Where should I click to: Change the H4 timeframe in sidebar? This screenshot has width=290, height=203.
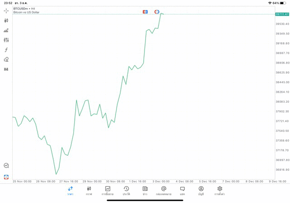[x=6, y=69]
